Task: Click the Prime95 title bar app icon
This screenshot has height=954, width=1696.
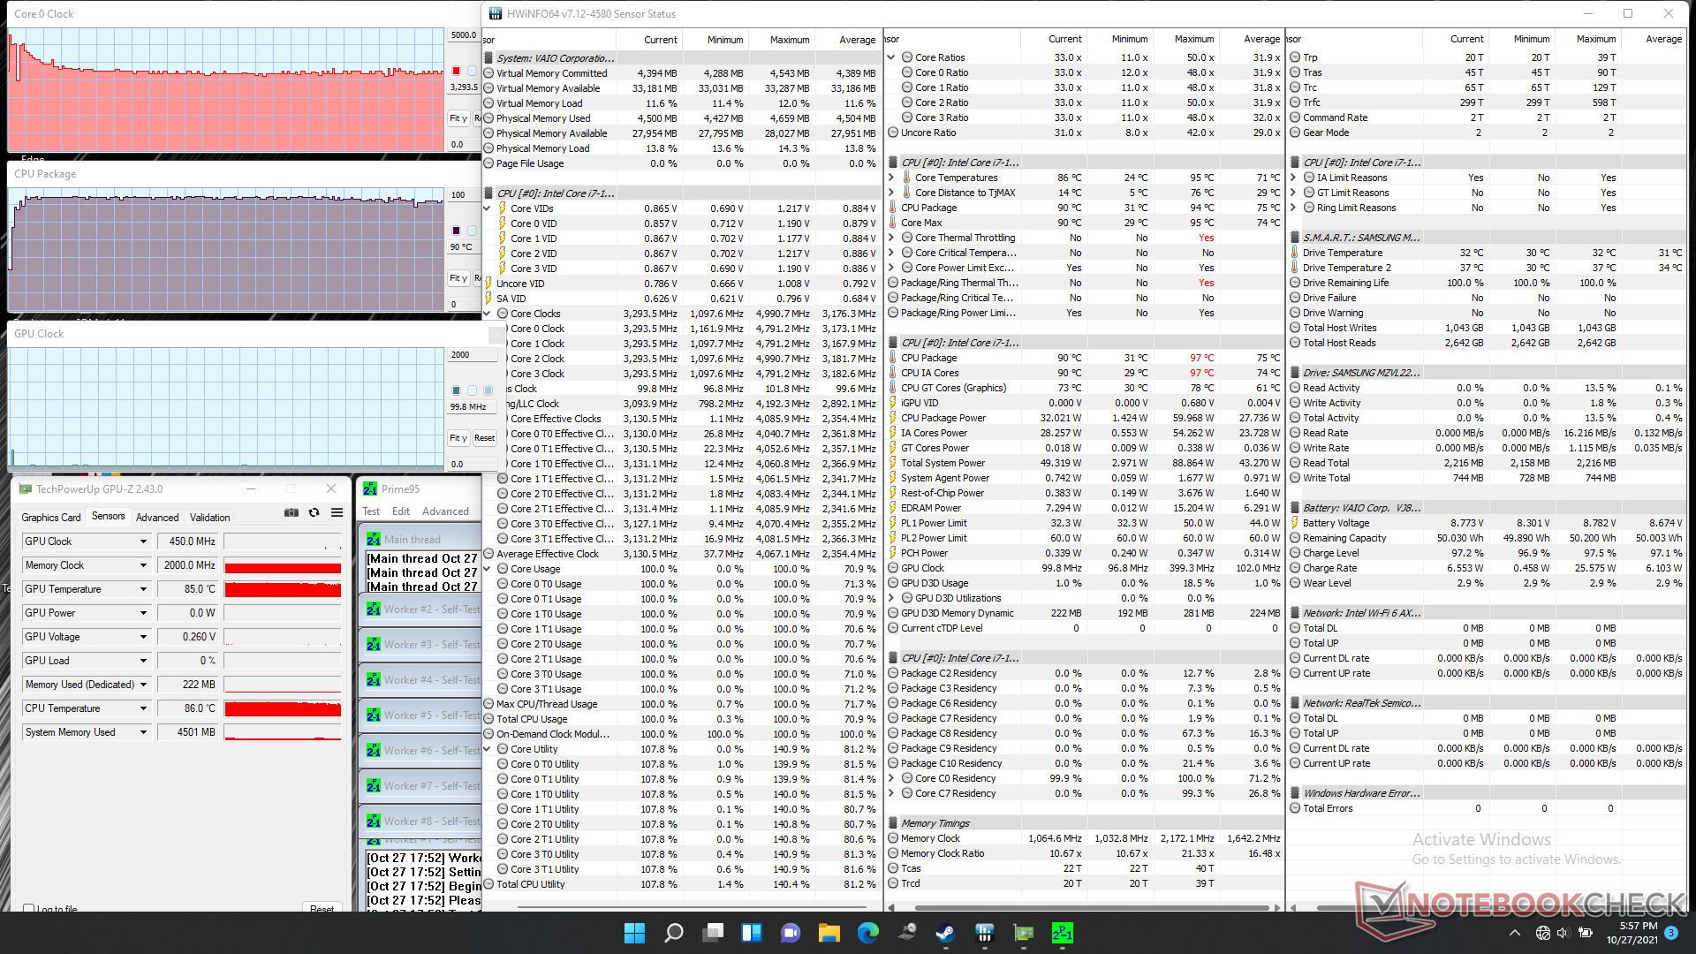Action: 370,488
